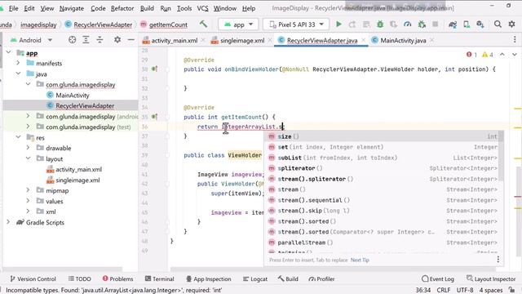
Task: Open the Pixel 5 API 33 device dropdown
Action: click(296, 24)
